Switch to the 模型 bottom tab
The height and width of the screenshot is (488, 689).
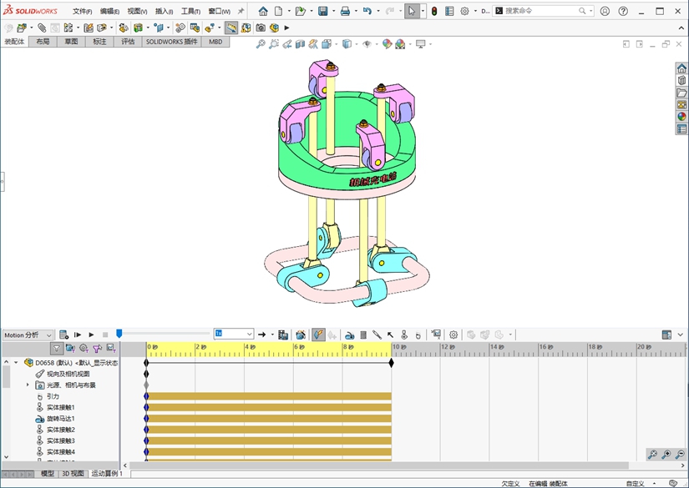48,474
